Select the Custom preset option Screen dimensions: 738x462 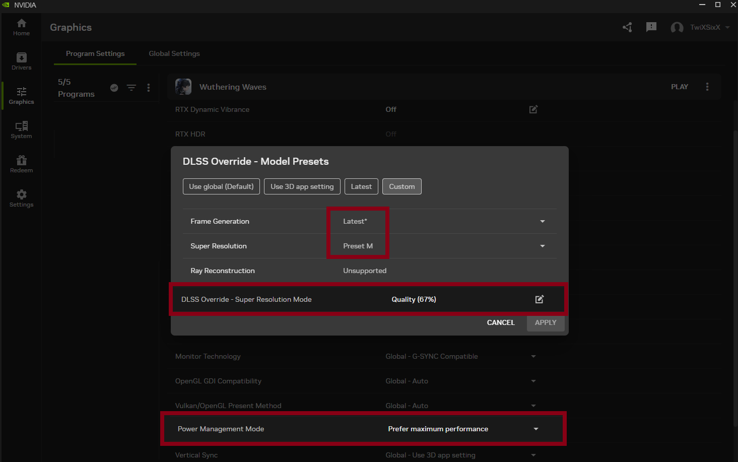pos(402,186)
